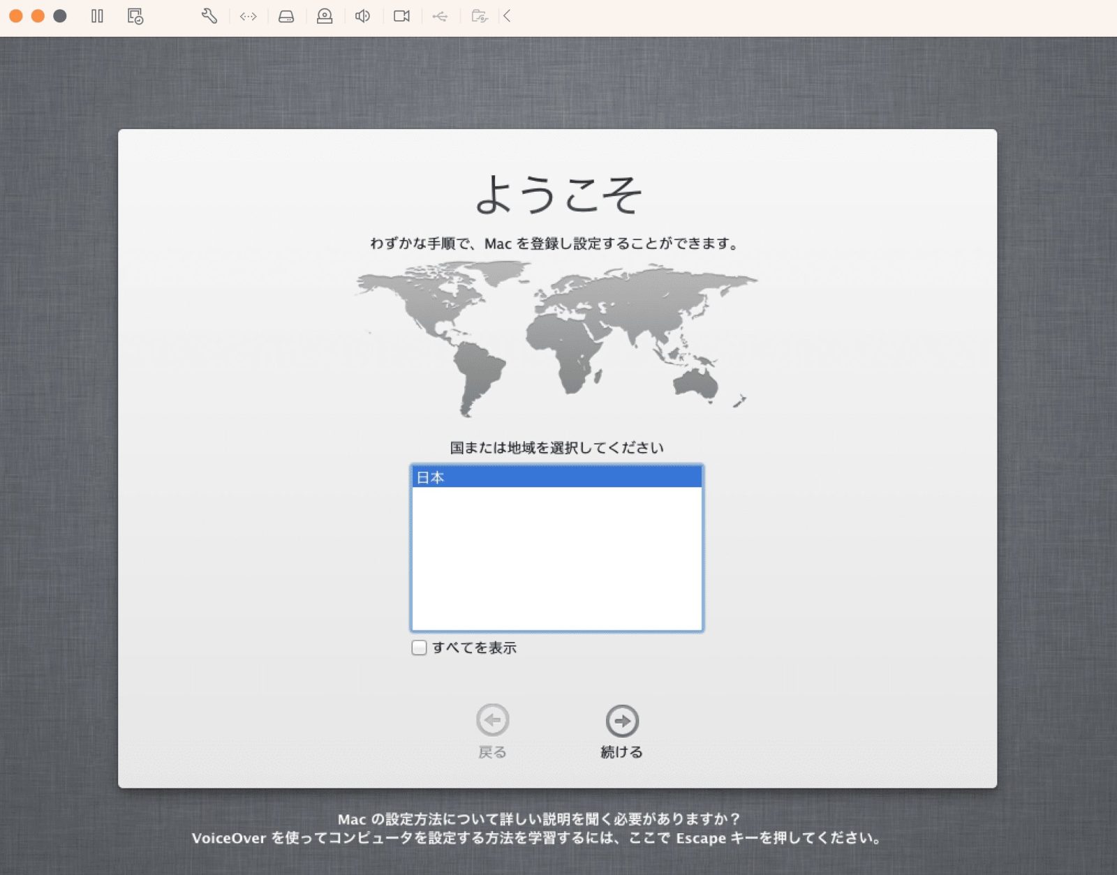Click the orange close window button
The image size is (1117, 875).
click(16, 16)
